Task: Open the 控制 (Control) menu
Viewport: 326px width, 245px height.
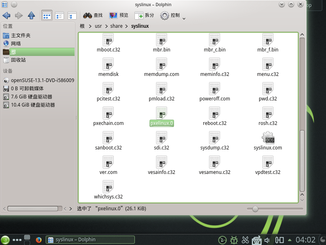Action: coord(170,16)
